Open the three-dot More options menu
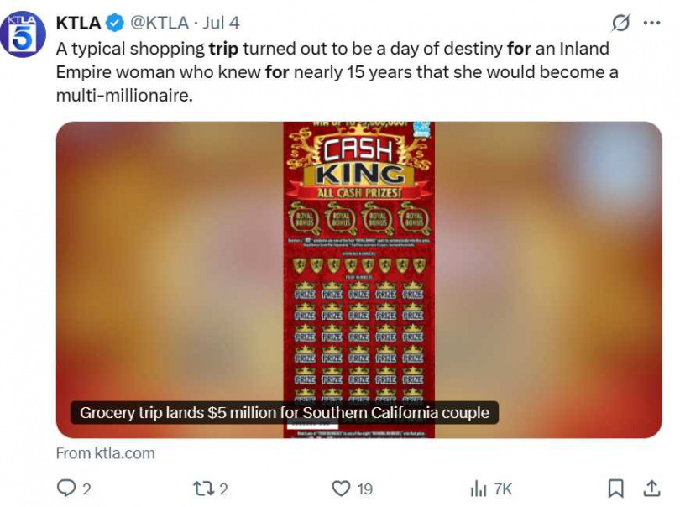The width and height of the screenshot is (680, 507). click(x=651, y=23)
